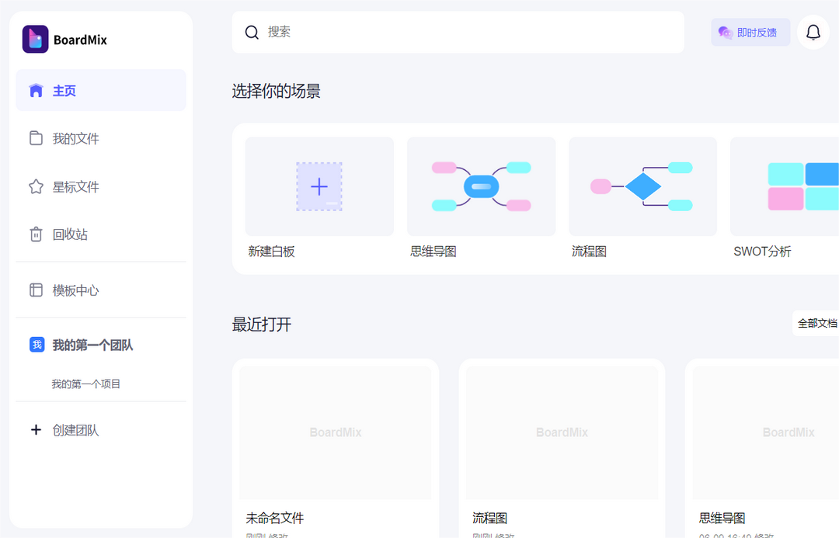839x538 pixels.
Task: Open 我的文件 in the sidebar
Action: (x=100, y=138)
